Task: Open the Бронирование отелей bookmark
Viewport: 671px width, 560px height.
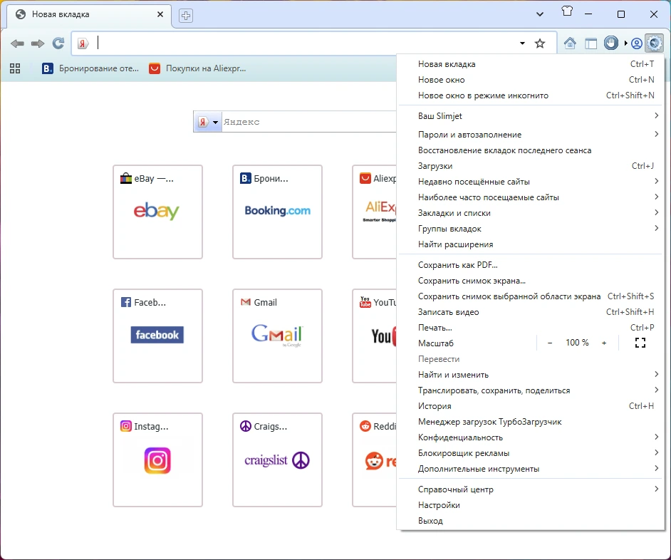Action: click(90, 68)
